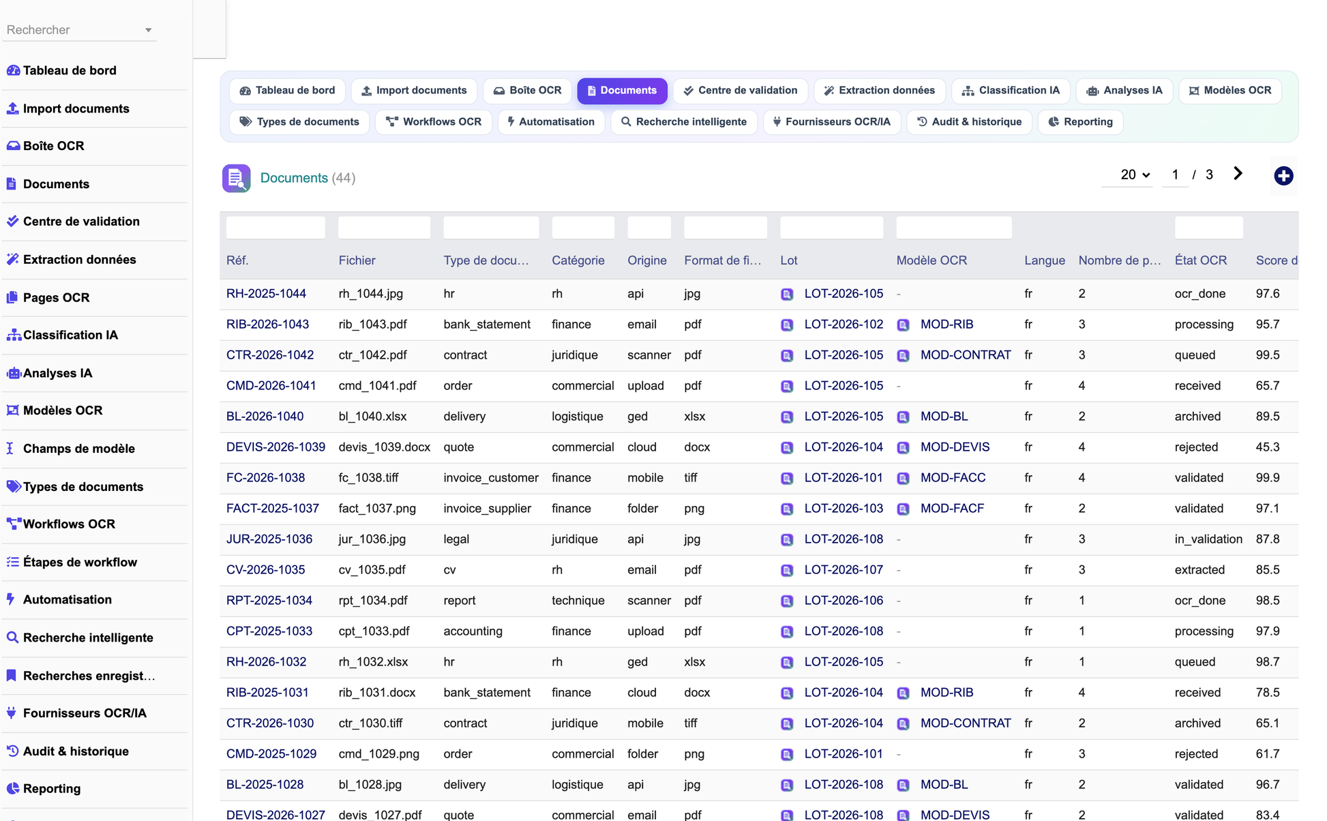Open Modèles OCR sidebar icon

click(x=12, y=411)
